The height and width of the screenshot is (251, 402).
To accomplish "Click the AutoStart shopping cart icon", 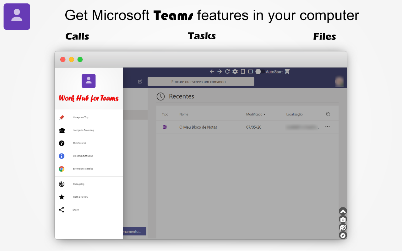I will point(287,72).
